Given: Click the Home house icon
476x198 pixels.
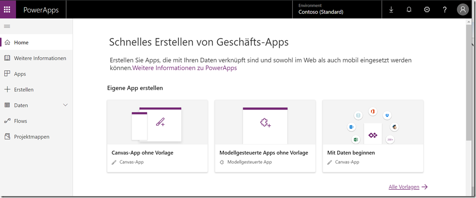Looking at the screenshot, I should pos(7,43).
